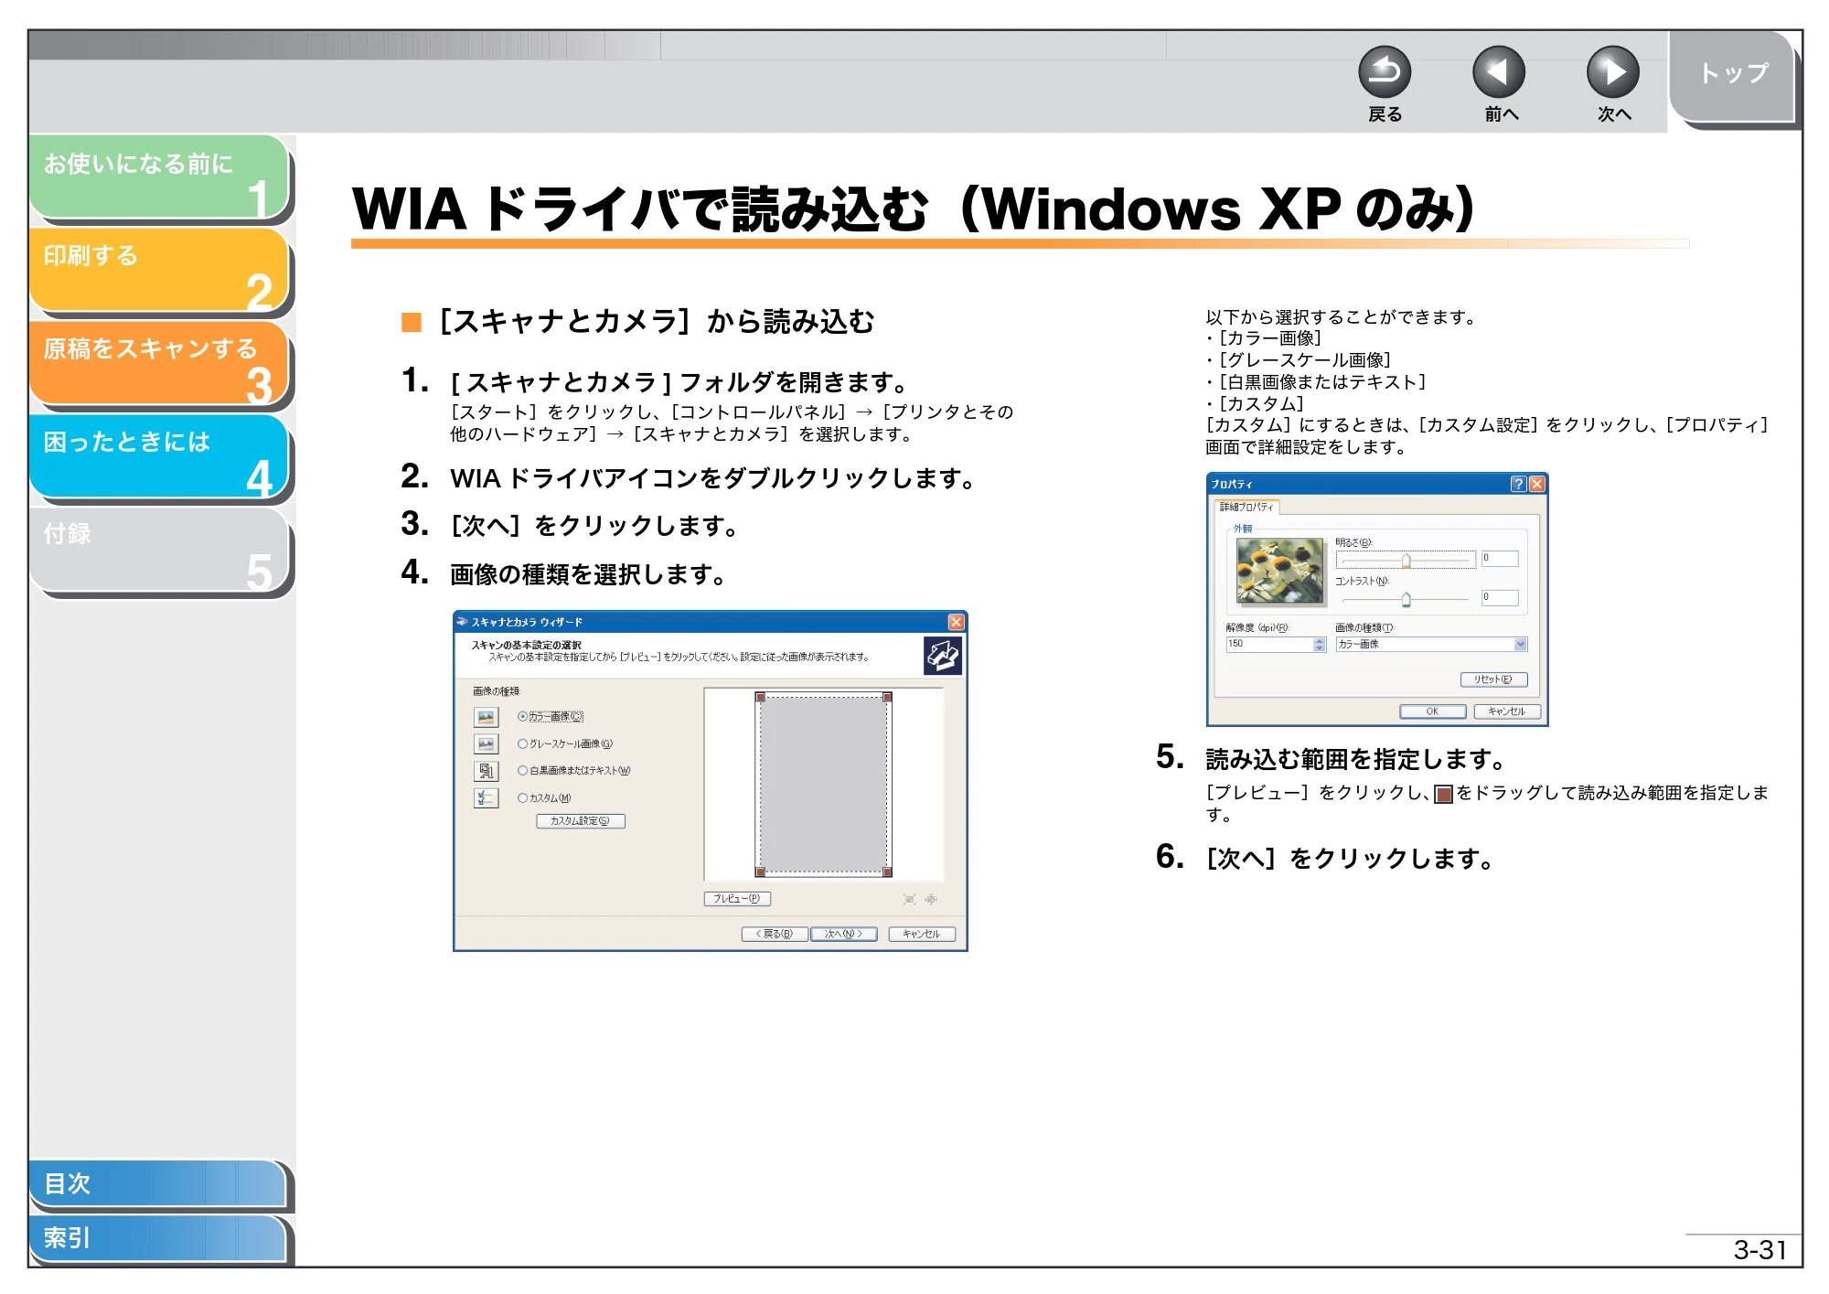Click プレビュー button in wizard
This screenshot has height=1294, width=1829.
[737, 899]
